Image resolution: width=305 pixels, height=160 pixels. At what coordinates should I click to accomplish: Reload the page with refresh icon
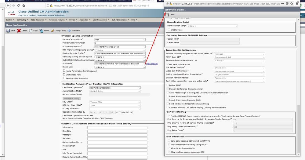[19, 5]
